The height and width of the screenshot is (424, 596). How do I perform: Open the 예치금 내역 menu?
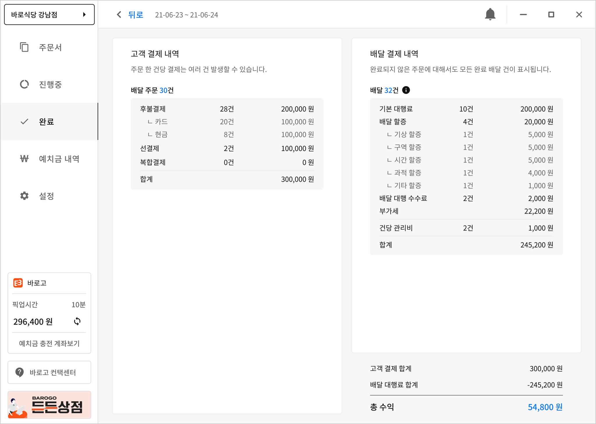59,159
